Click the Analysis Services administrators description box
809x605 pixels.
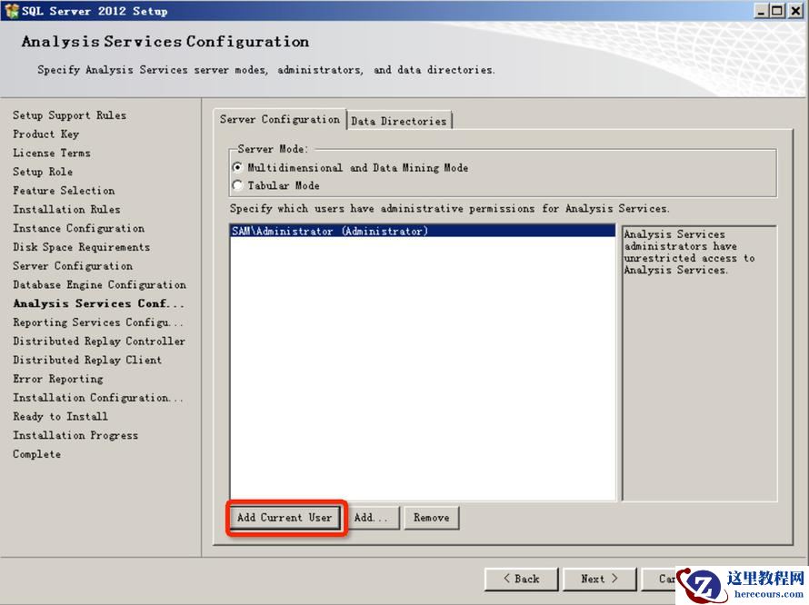coord(699,363)
